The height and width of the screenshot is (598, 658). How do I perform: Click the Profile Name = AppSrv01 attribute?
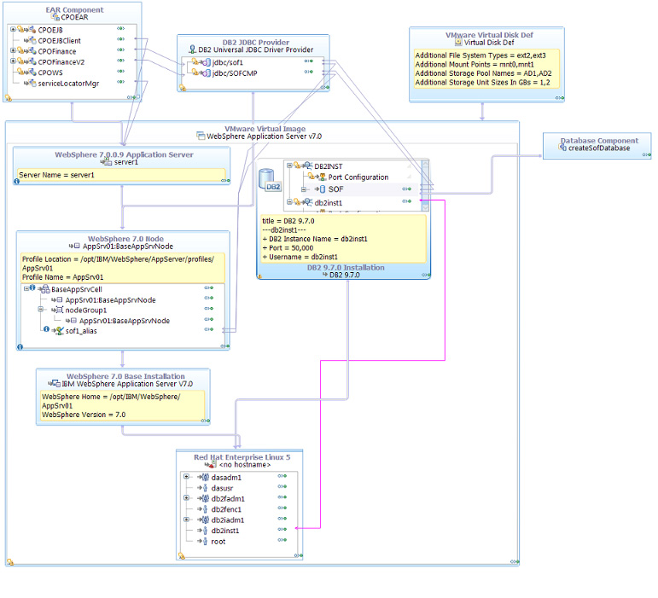pos(63,277)
